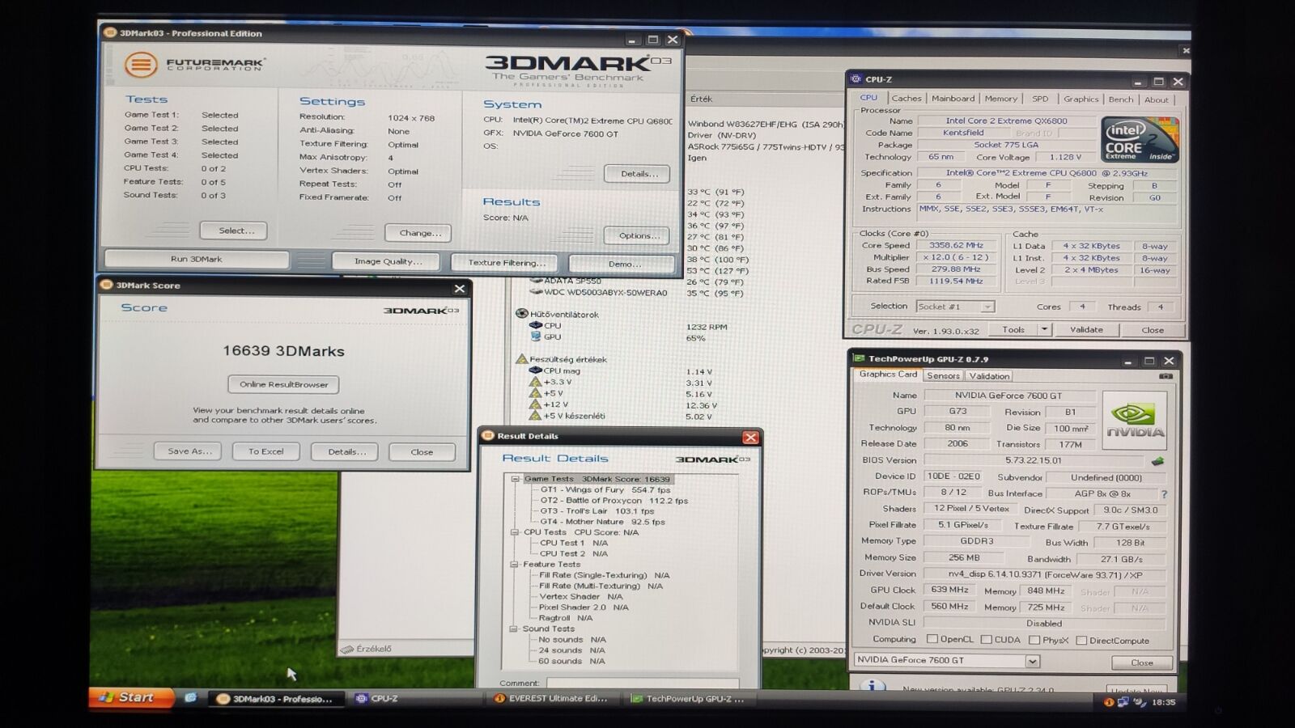
Task: Click the Image Quality button in 3DMark03
Action: click(388, 261)
